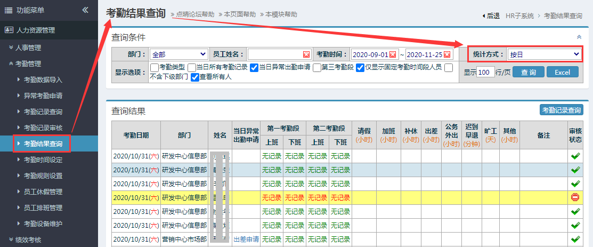
Task: Click 功能菜单 list icon in sidebar header
Action: pyautogui.click(x=9, y=10)
